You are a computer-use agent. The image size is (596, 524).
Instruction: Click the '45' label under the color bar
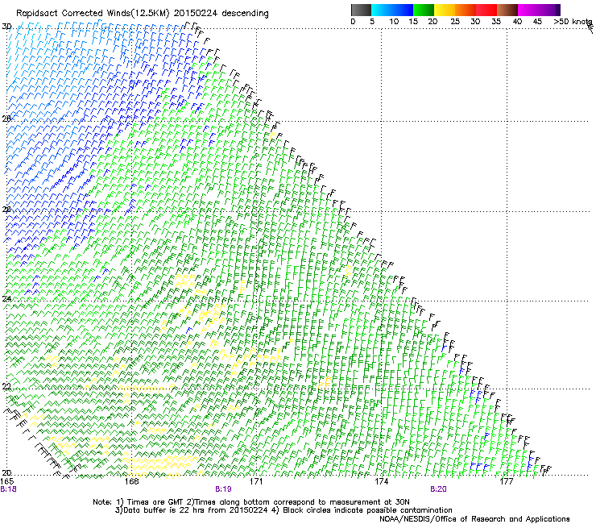[x=537, y=22]
